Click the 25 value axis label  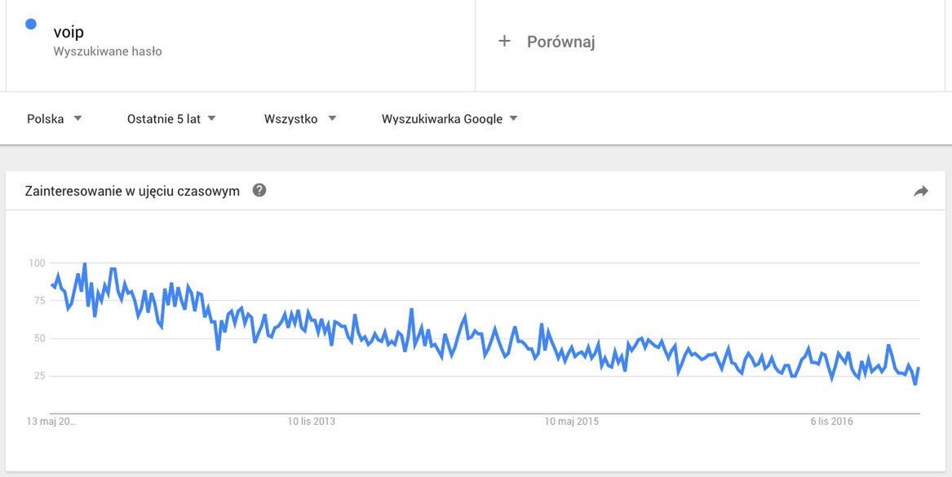pos(38,376)
